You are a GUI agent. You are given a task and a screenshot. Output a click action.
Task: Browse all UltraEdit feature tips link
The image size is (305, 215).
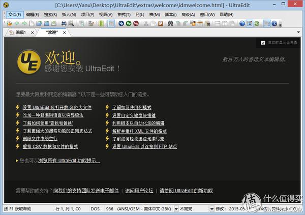69,161
